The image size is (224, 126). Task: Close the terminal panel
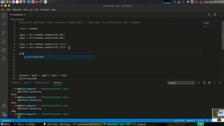click(220, 83)
